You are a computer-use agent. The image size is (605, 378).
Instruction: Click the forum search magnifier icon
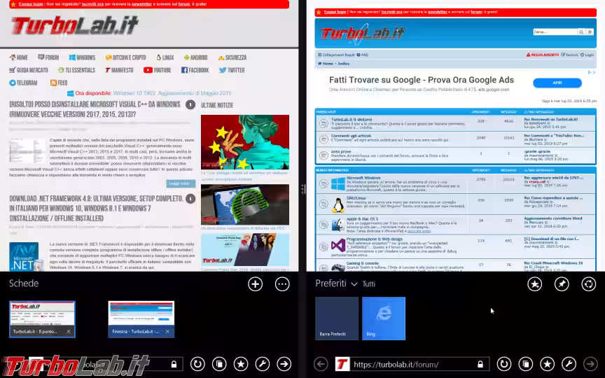point(581,32)
